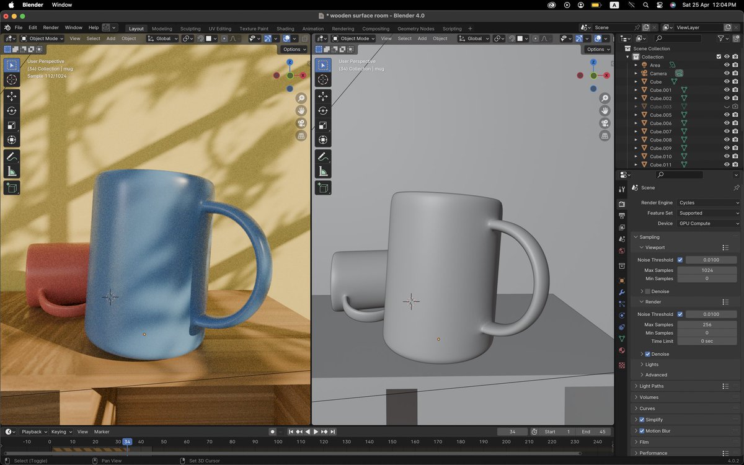The width and height of the screenshot is (744, 465).
Task: Open the View Layer properties tab
Action: point(622,228)
